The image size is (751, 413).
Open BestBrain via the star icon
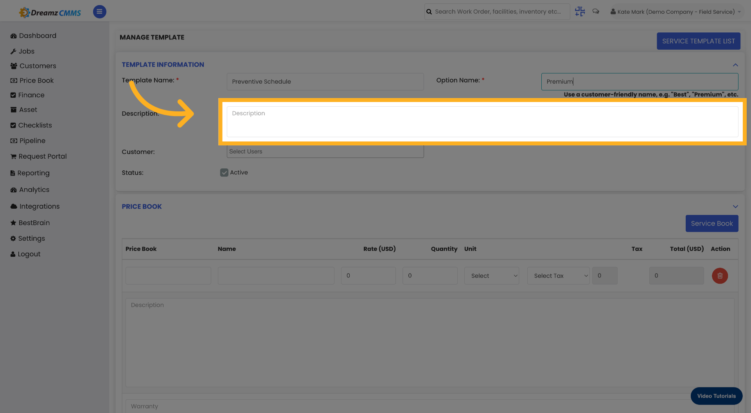(13, 223)
